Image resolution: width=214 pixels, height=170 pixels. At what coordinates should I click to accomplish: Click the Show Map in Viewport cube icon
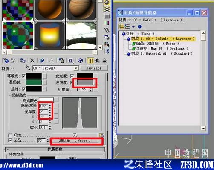coord(81,61)
